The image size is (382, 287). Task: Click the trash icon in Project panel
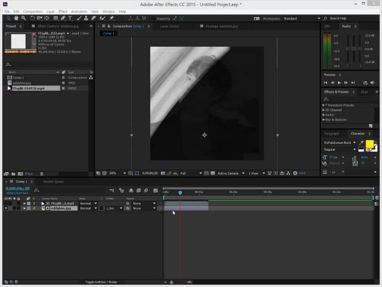42,174
